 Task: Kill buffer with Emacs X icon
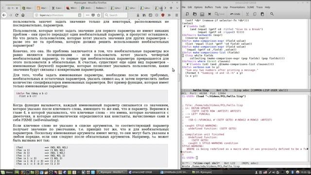tap(209, 14)
